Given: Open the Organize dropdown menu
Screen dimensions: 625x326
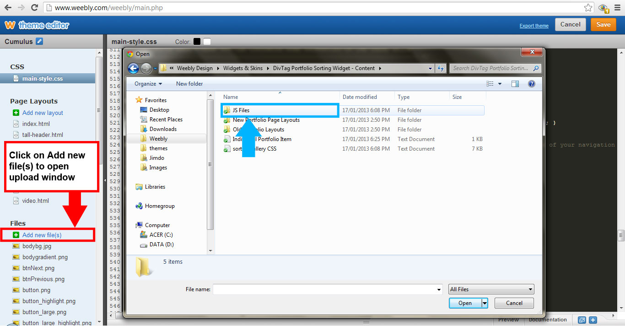Looking at the screenshot, I should [148, 84].
